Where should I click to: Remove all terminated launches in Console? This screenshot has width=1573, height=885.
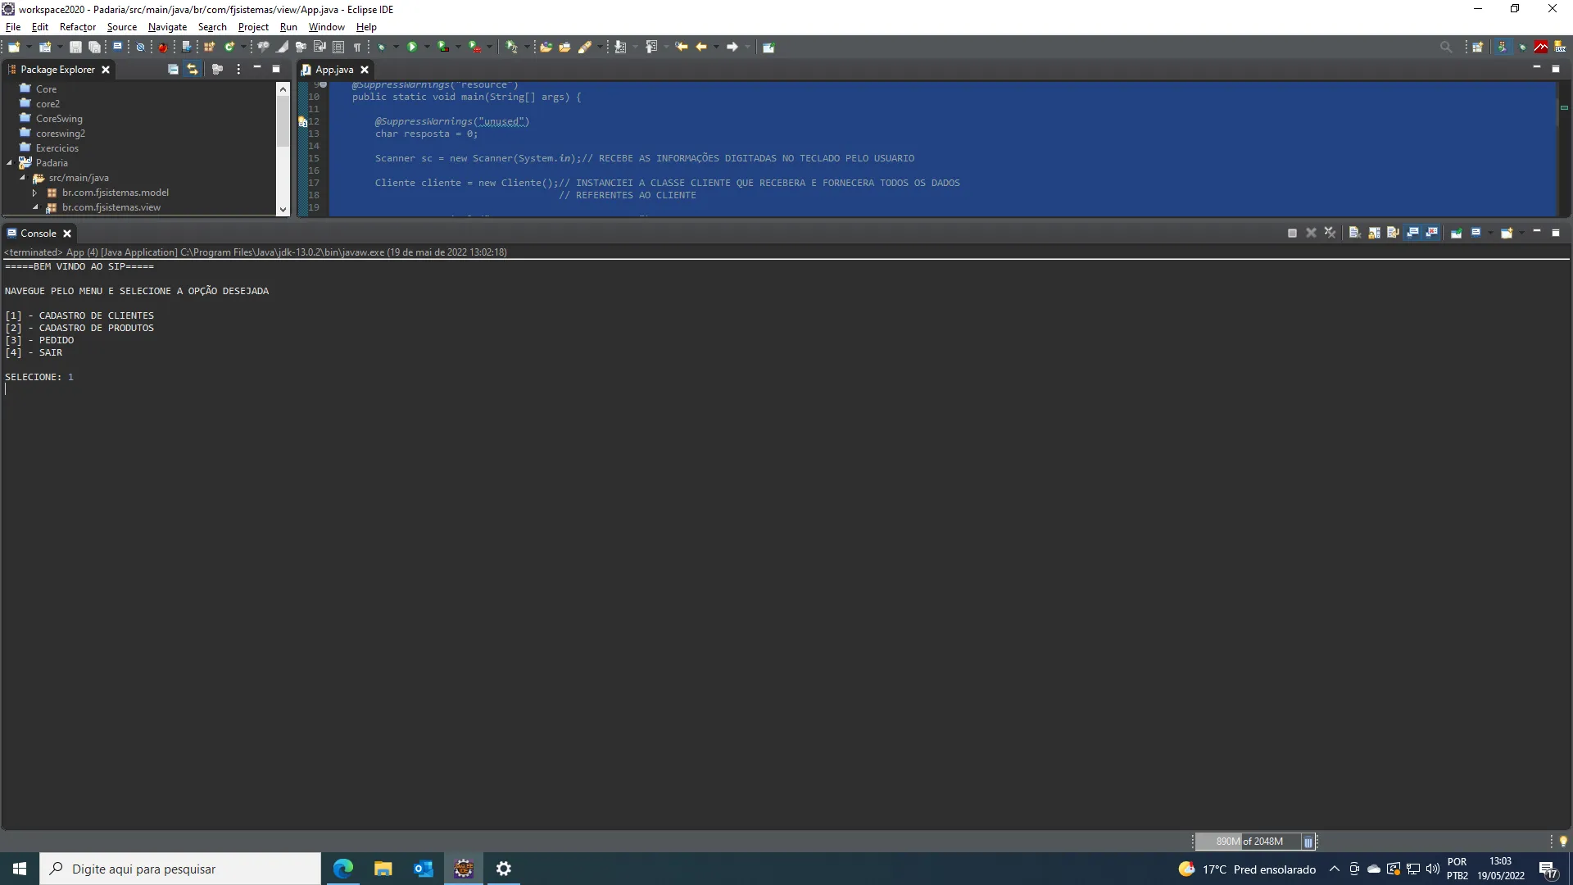pos(1330,234)
